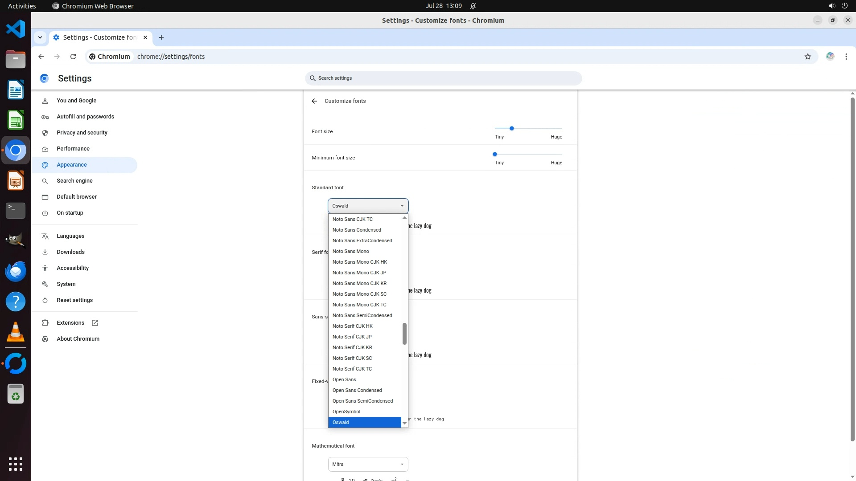Screen dimensions: 856x481
Task: Open the Extensions external link icon
Action: [95, 323]
